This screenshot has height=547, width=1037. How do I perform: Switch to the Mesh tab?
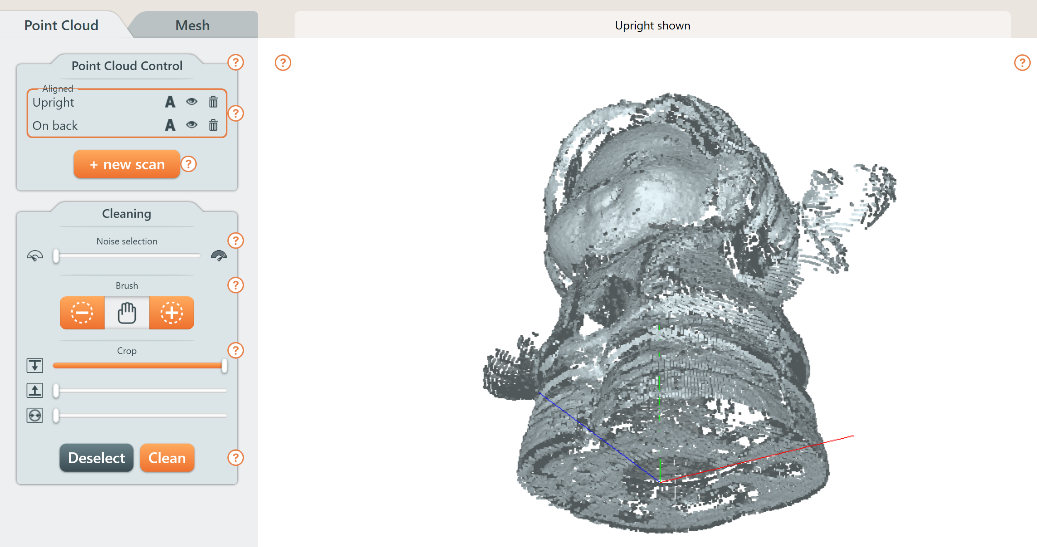192,25
